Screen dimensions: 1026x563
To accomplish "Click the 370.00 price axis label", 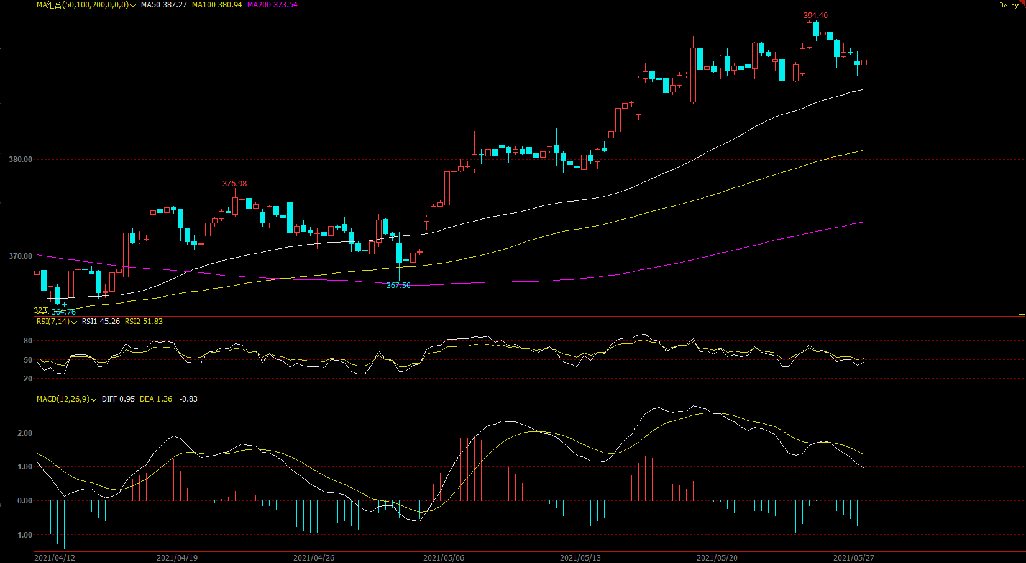I will 21,256.
